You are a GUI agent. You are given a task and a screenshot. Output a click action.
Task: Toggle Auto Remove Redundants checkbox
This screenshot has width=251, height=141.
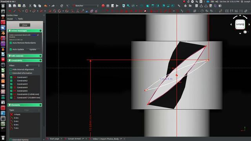click(11, 43)
